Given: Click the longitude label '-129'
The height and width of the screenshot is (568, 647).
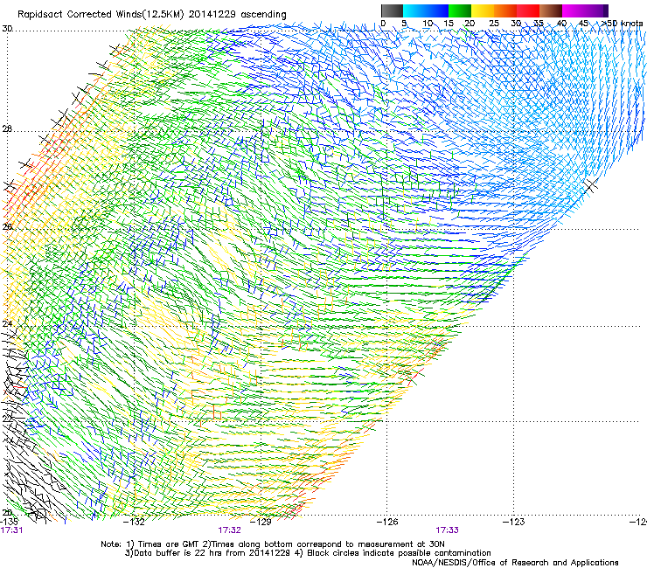Looking at the screenshot, I should [x=261, y=522].
